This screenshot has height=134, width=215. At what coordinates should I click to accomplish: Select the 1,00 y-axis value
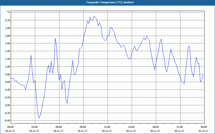pos(8,66)
